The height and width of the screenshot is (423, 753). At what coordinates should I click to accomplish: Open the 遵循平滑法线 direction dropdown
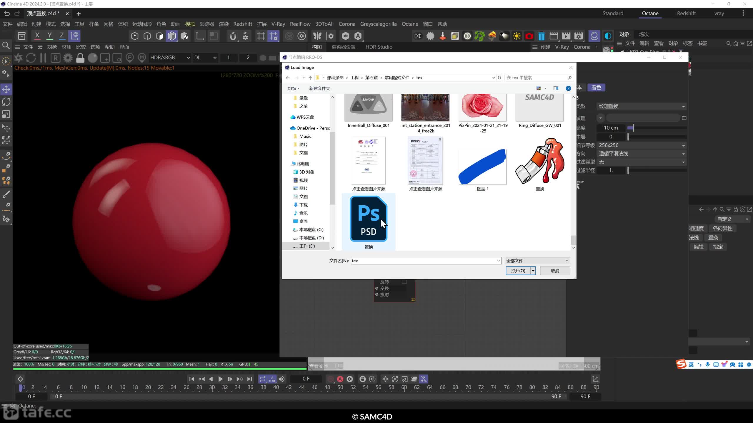pos(642,154)
